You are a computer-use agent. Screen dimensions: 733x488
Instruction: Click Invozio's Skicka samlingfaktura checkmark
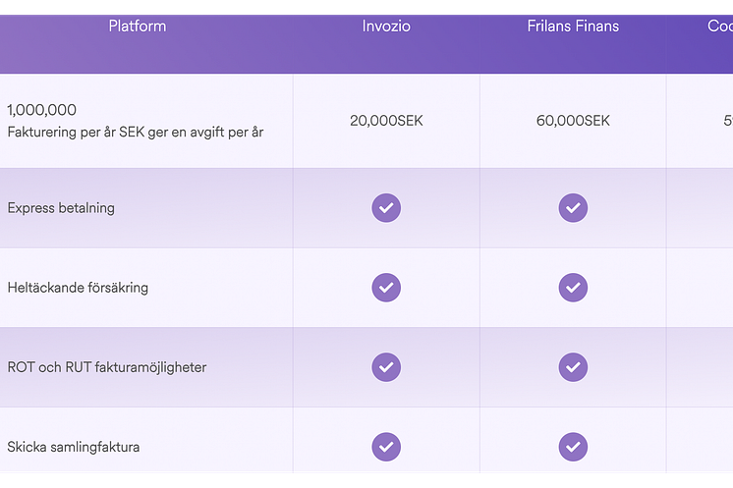[x=386, y=447]
